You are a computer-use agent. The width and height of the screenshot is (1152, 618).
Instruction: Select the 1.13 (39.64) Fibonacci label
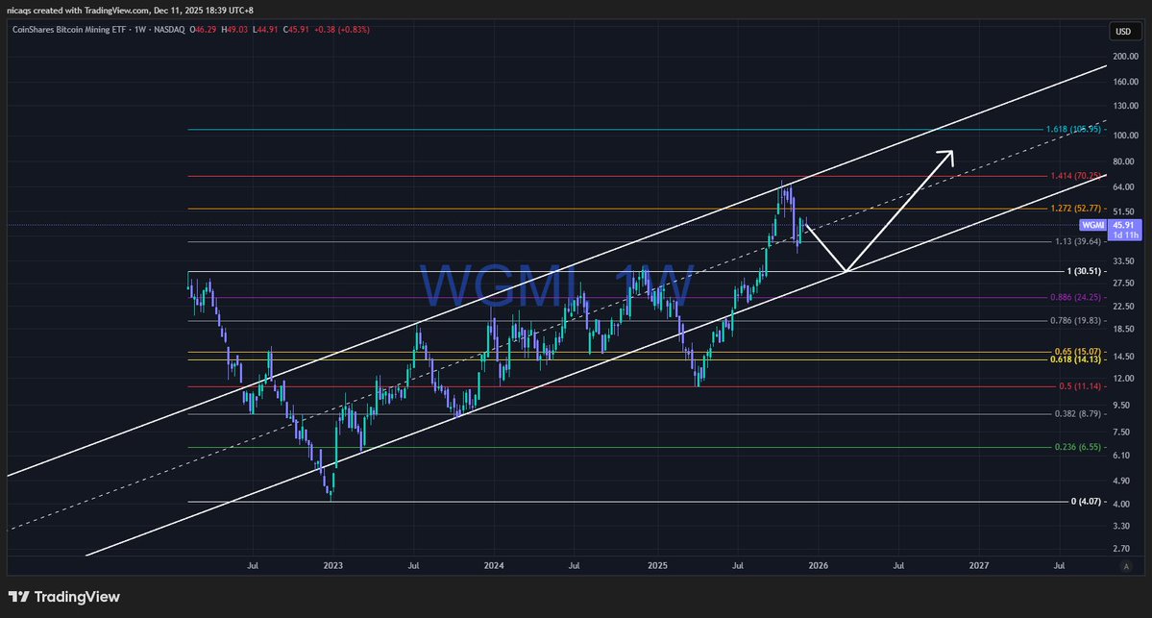tap(1078, 241)
